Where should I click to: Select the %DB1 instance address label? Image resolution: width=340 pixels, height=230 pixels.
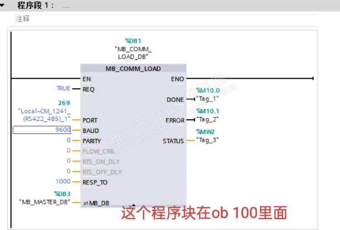click(133, 41)
